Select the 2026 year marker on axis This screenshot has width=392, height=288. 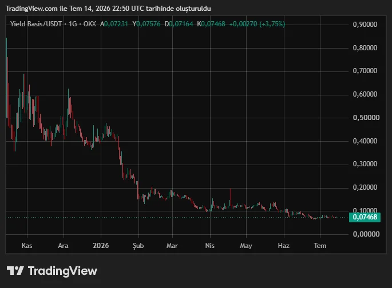tap(101, 246)
